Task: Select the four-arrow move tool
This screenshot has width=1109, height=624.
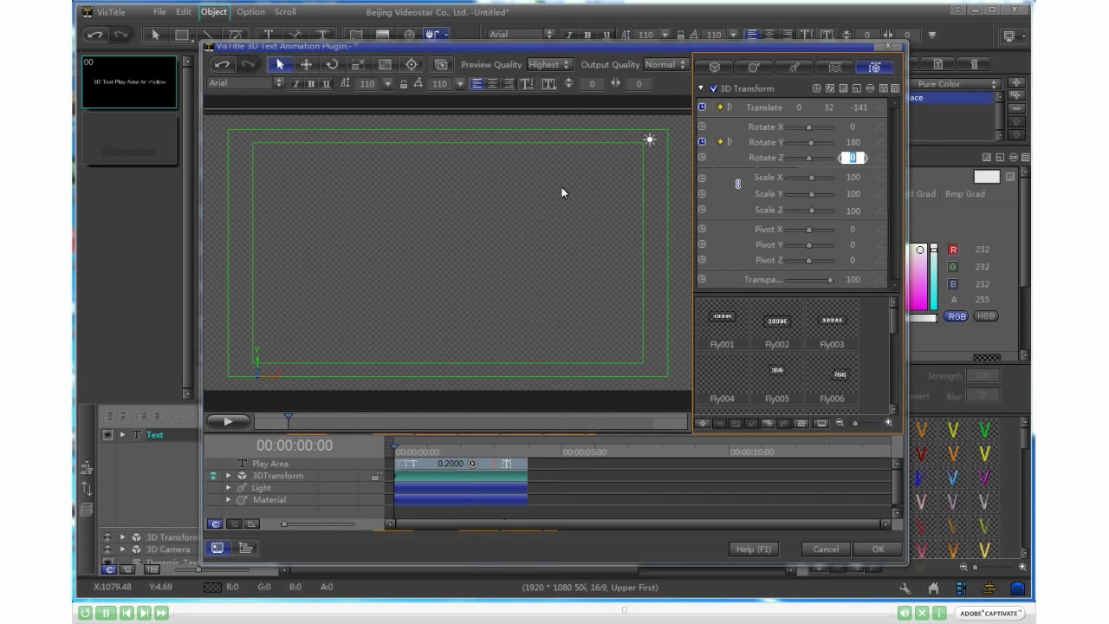Action: tap(306, 64)
